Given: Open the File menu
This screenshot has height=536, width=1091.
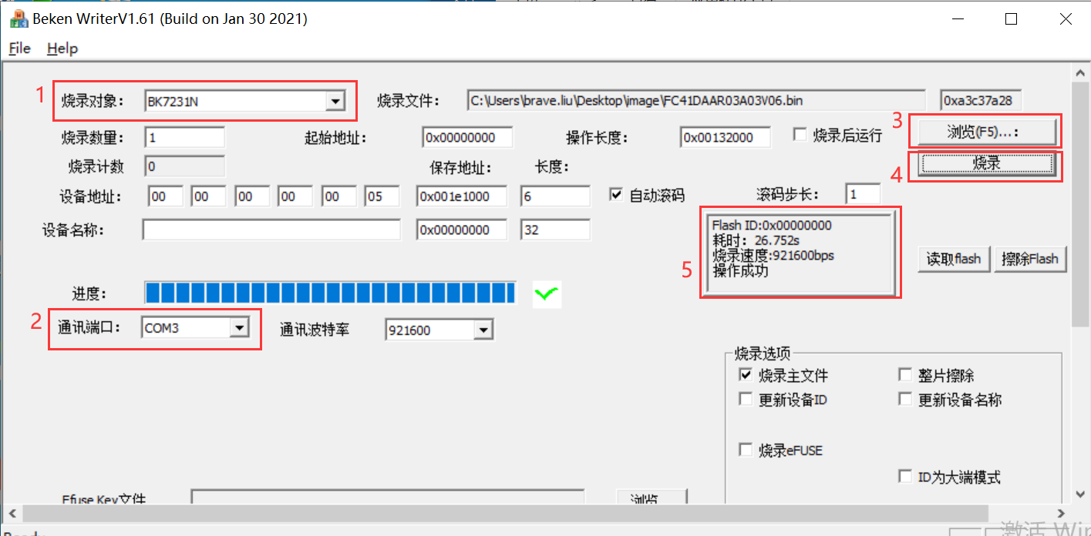Looking at the screenshot, I should click(x=19, y=48).
